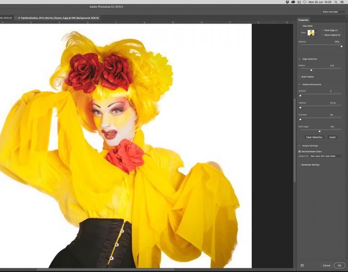Open the View mode thumbnail dropdown
Image resolution: width=348 pixels, height=272 pixels.
coord(312,33)
